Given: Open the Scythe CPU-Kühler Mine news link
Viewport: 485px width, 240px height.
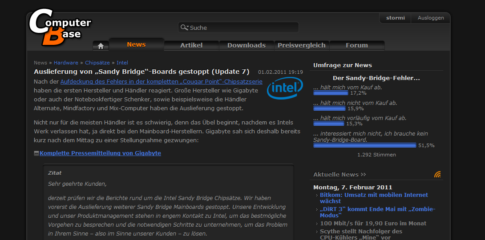Looking at the screenshot, I should coord(361,234).
